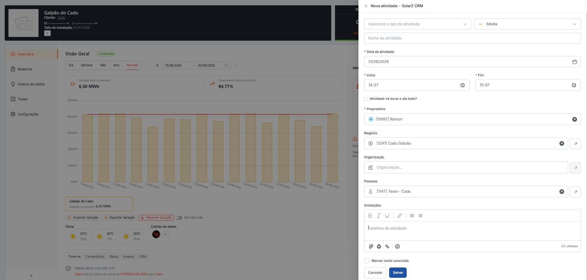Viewport: 587px width, 280px height.
Task: Open the calendar icon in Data da atividade
Action: (x=574, y=62)
